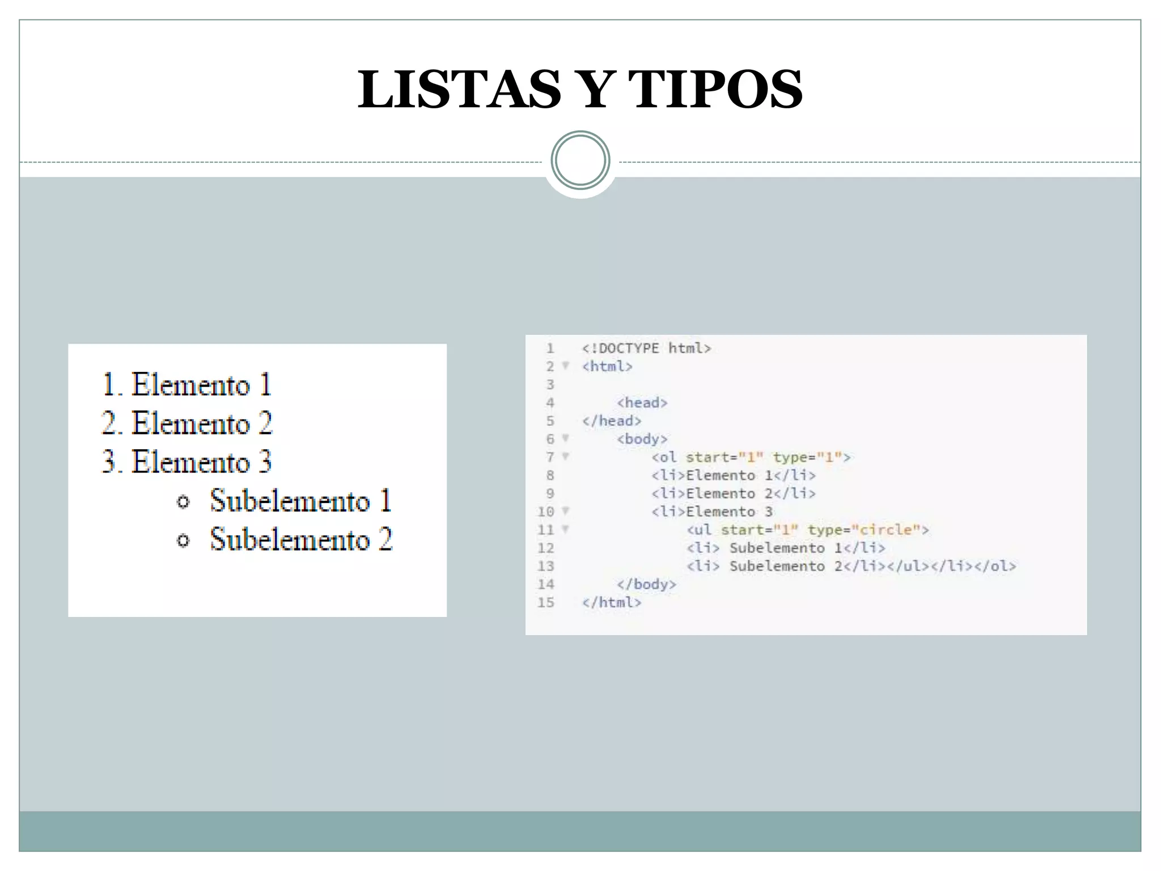Click line number 12 in the gutter
The height and width of the screenshot is (871, 1161).
(546, 548)
